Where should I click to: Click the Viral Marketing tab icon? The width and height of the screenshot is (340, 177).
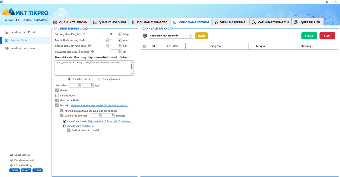(x=216, y=22)
